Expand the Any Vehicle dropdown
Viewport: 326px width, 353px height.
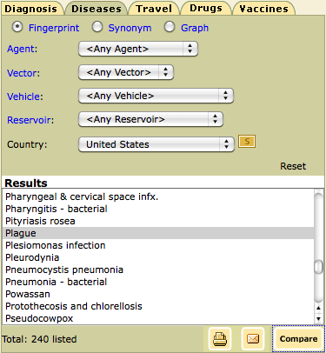coord(156,96)
